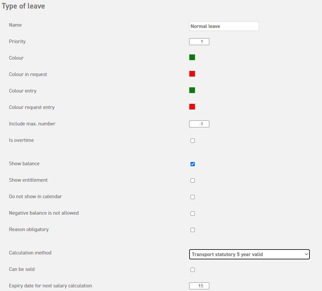Image resolution: width=322 pixels, height=291 pixels.
Task: Enable 'Do not show in calendar' checkbox
Action: [193, 197]
